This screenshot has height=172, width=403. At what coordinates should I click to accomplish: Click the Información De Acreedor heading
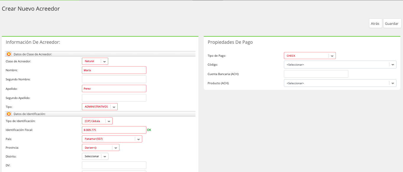point(33,42)
